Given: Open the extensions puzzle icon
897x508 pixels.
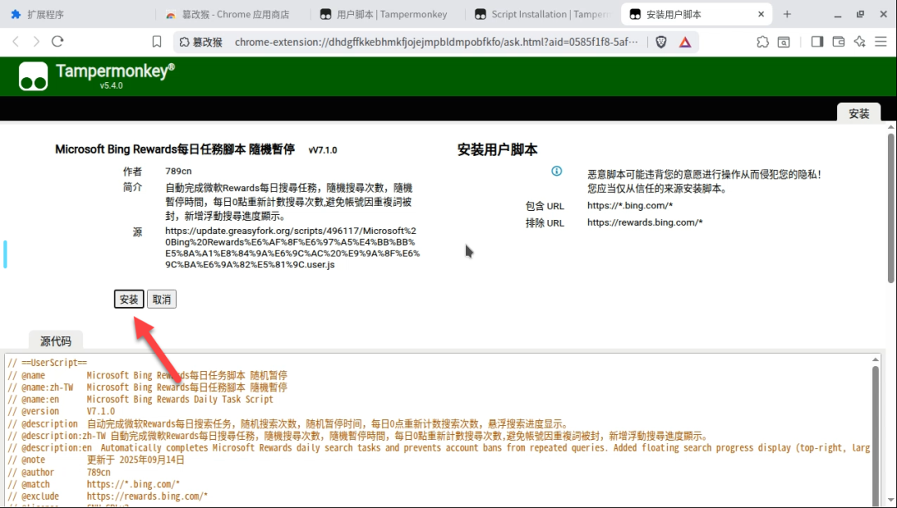Looking at the screenshot, I should pyautogui.click(x=762, y=42).
